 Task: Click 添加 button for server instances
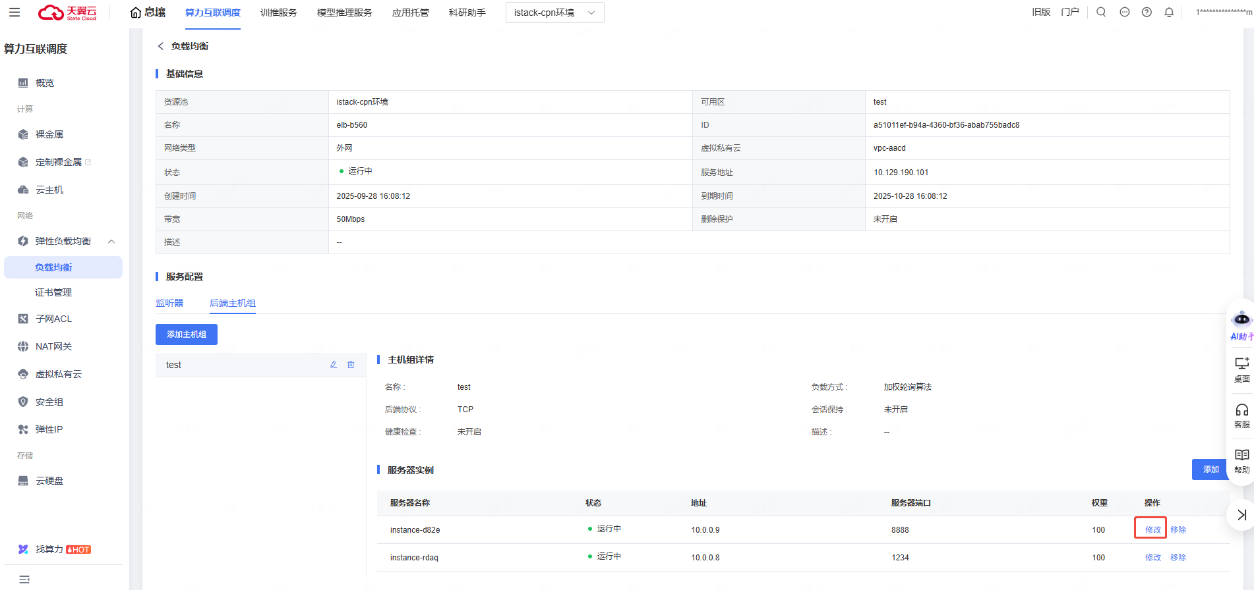tap(1210, 469)
